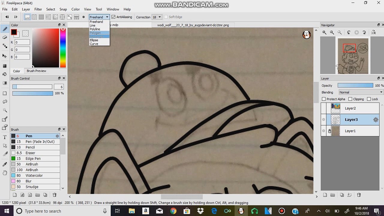Image resolution: width=384 pixels, height=216 pixels.
Task: Click Undo arrow in toolbar
Action: (x=7, y=17)
